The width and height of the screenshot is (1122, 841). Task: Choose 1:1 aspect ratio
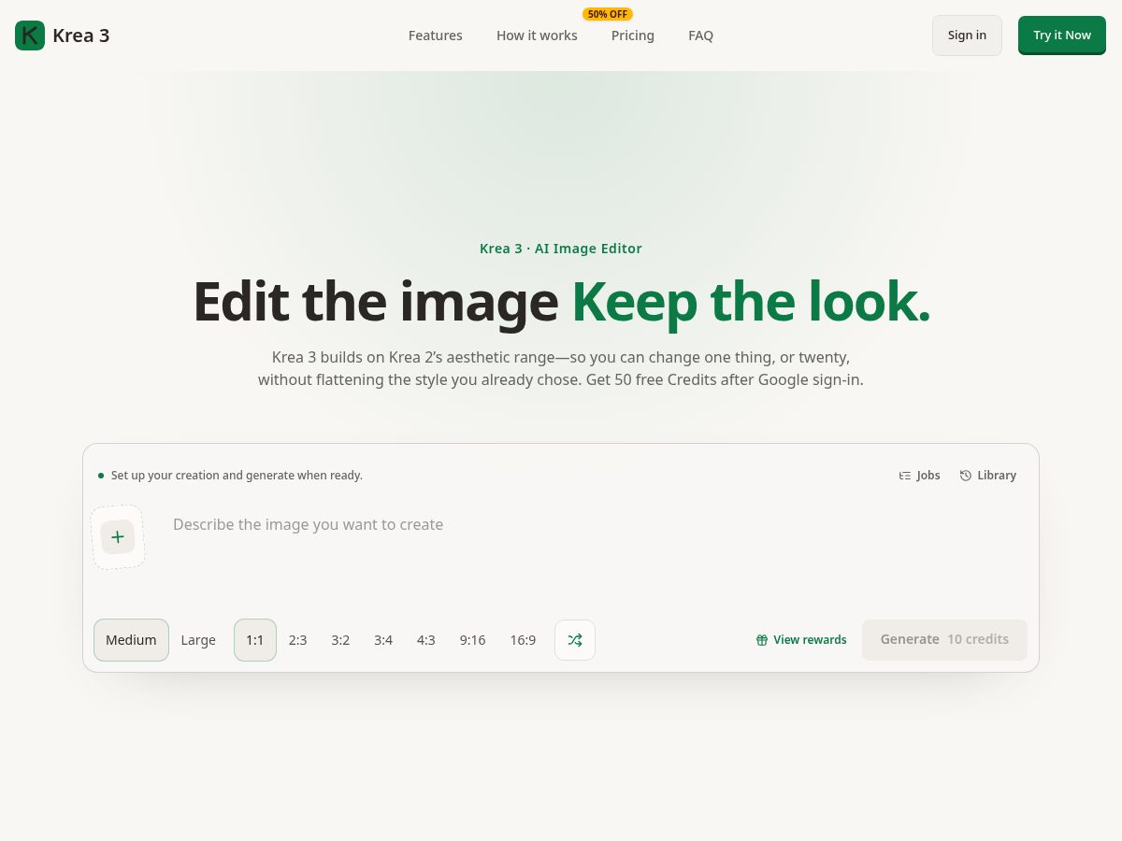point(255,640)
